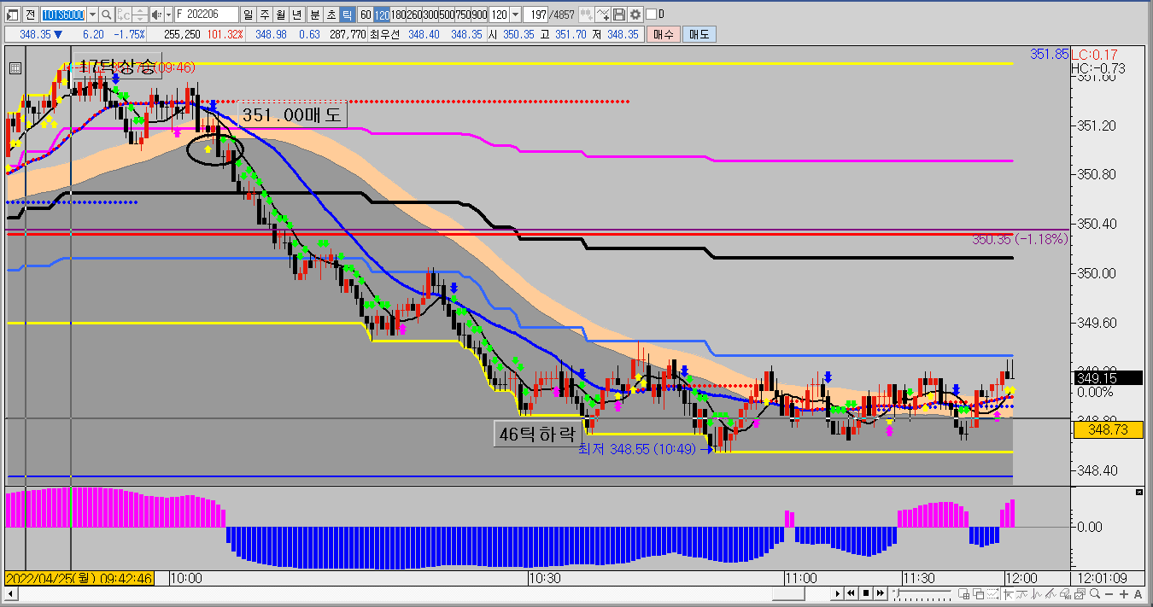Click the fast-forward replay button
The image size is (1153, 607).
881,593
